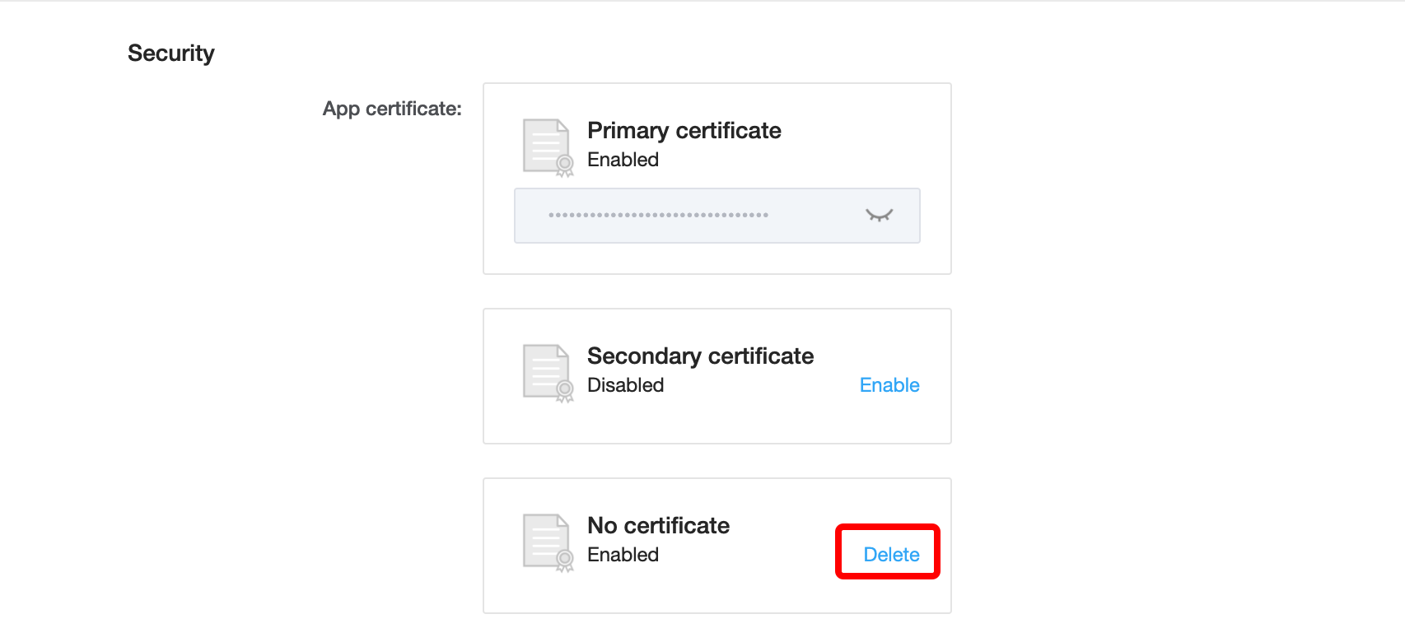Click the ribbon badge on No certificate icon
1405x642 pixels.
click(x=564, y=561)
